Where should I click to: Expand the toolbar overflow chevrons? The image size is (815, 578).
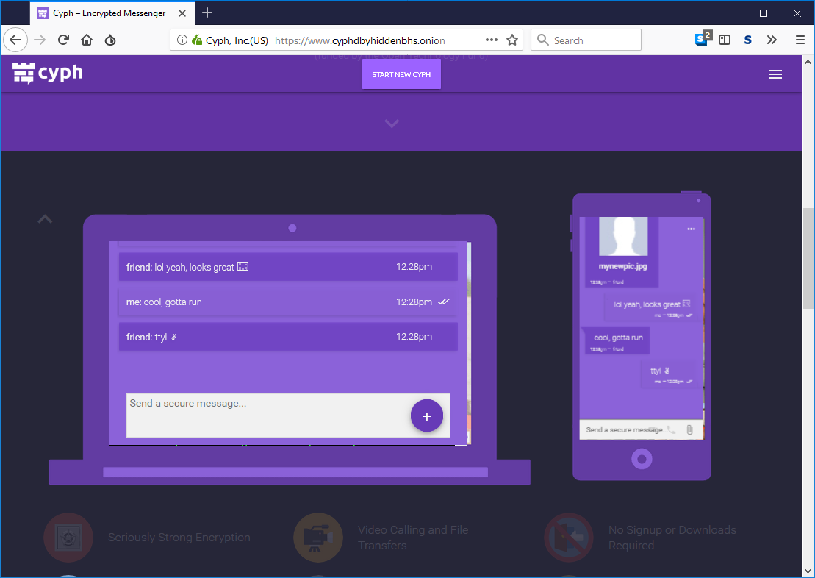[772, 40]
